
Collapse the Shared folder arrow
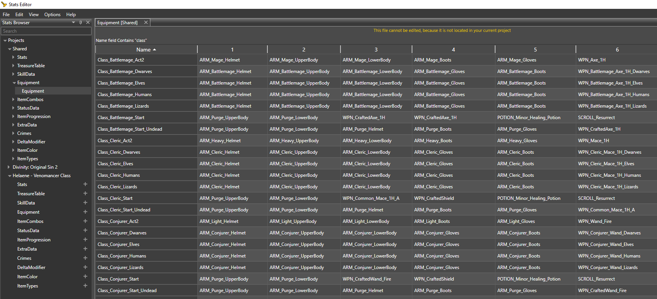click(10, 49)
